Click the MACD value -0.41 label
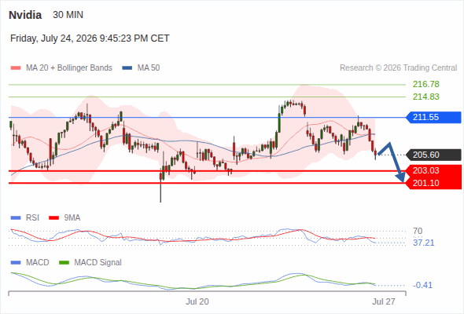 (422, 285)
